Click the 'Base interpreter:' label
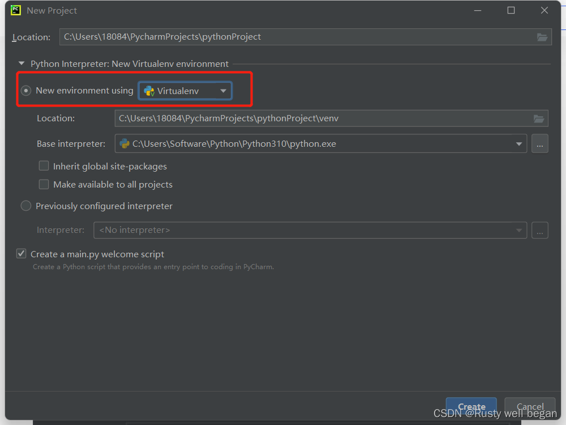This screenshot has width=566, height=425. click(71, 144)
